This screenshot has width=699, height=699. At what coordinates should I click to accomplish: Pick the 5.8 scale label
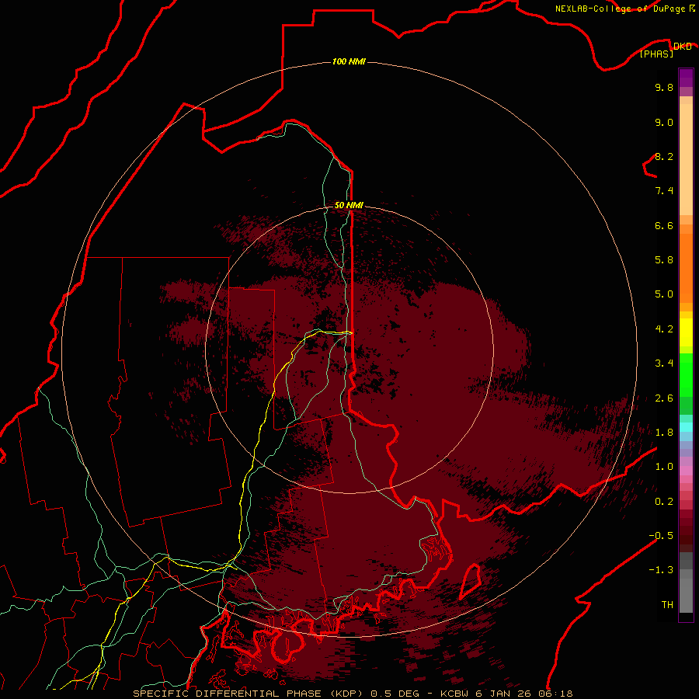pos(664,260)
